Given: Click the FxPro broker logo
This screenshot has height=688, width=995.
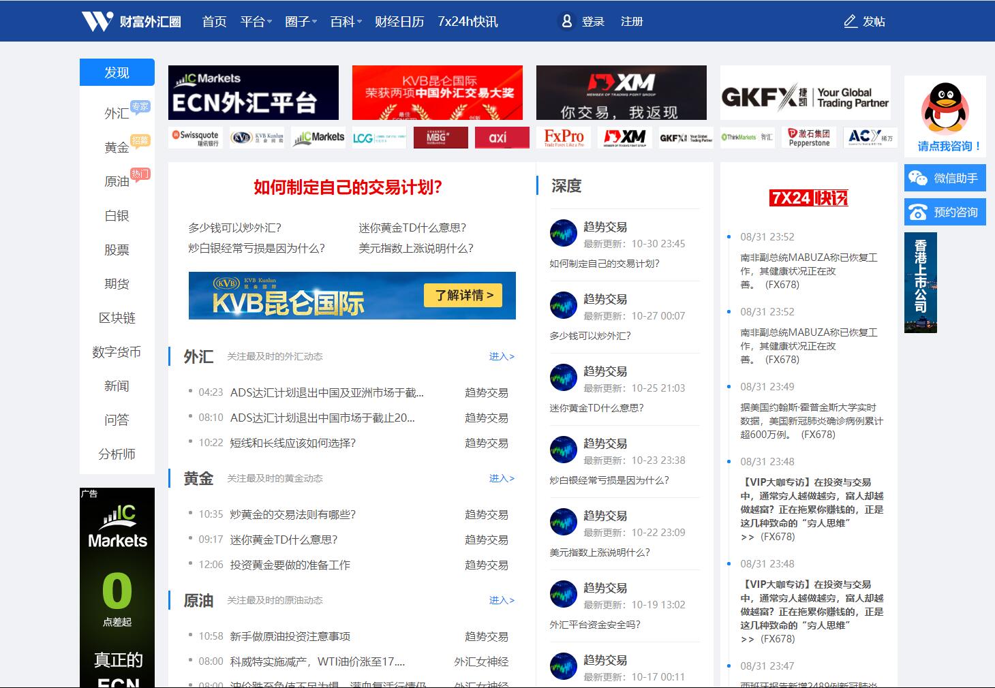Looking at the screenshot, I should [564, 138].
